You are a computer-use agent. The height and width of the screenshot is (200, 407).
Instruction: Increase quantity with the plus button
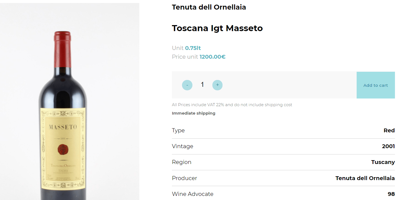pos(217,85)
